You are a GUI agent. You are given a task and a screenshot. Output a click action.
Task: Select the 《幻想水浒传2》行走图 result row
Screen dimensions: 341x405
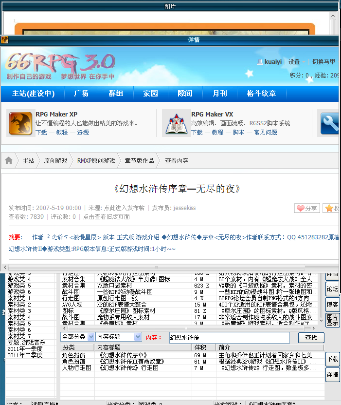[x=192, y=368]
